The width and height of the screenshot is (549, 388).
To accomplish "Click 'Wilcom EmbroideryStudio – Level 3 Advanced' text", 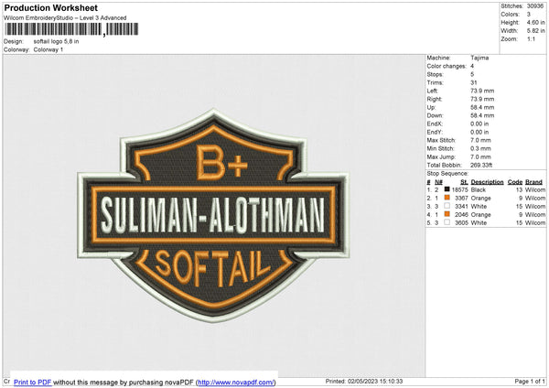I will click(x=65, y=18).
